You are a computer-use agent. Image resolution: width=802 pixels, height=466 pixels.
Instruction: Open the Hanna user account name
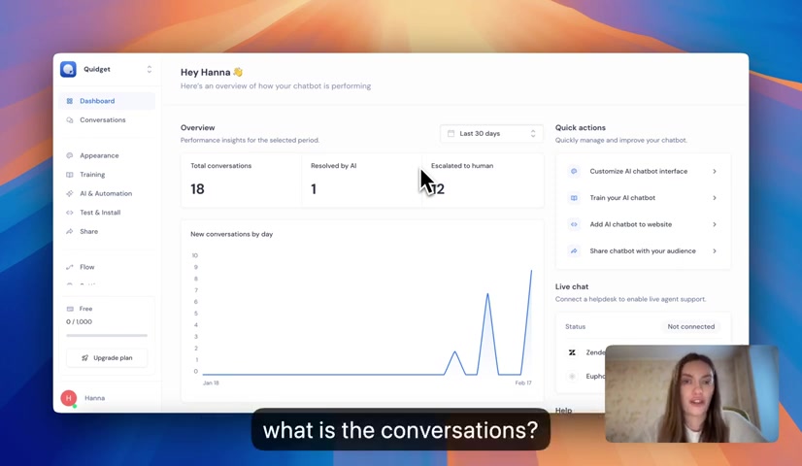tap(94, 398)
